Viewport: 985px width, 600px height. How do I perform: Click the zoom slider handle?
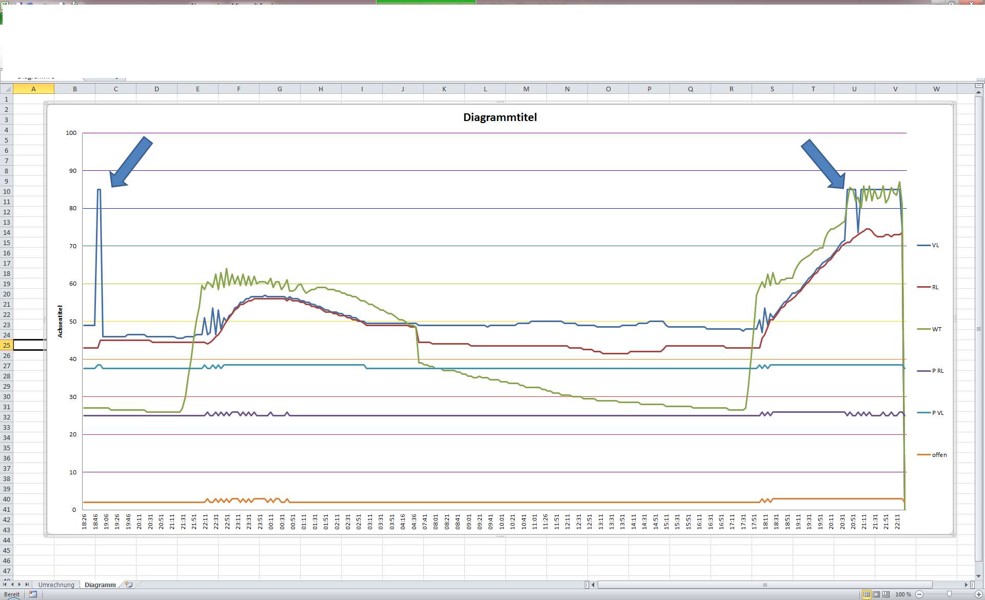pos(949,594)
